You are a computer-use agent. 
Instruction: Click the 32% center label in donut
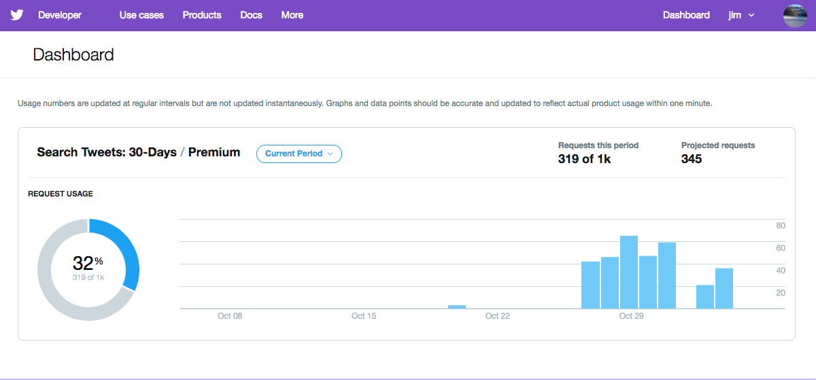(x=88, y=263)
